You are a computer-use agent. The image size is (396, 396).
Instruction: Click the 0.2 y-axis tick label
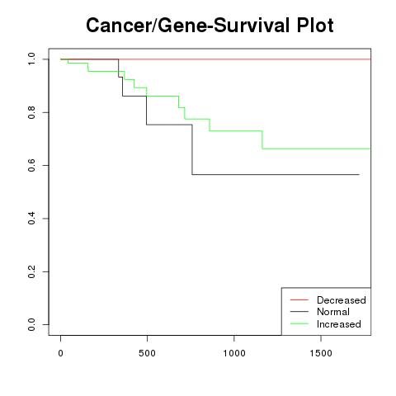point(31,271)
